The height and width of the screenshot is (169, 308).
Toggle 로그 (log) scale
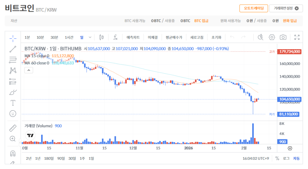pyautogui.click(x=286, y=158)
